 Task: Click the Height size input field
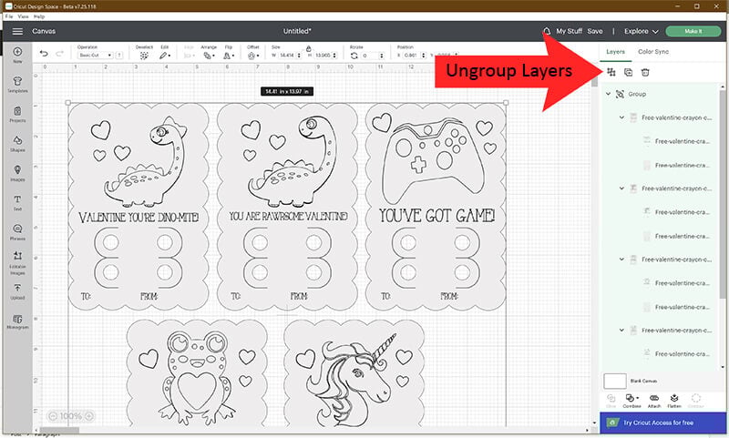(x=323, y=56)
